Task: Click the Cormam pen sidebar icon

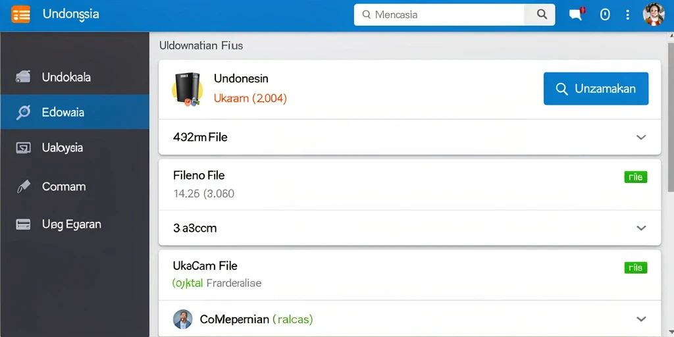Action: click(x=23, y=186)
